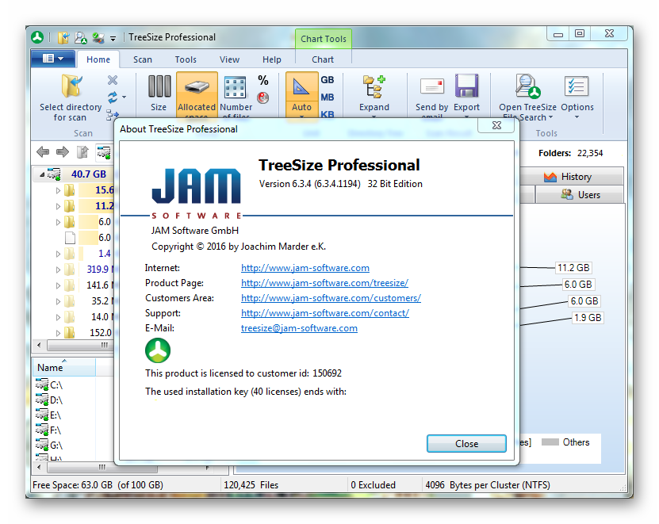Screen dimensions: 659x524
Task: Toggle the Number of files view mode
Action: tap(236, 96)
